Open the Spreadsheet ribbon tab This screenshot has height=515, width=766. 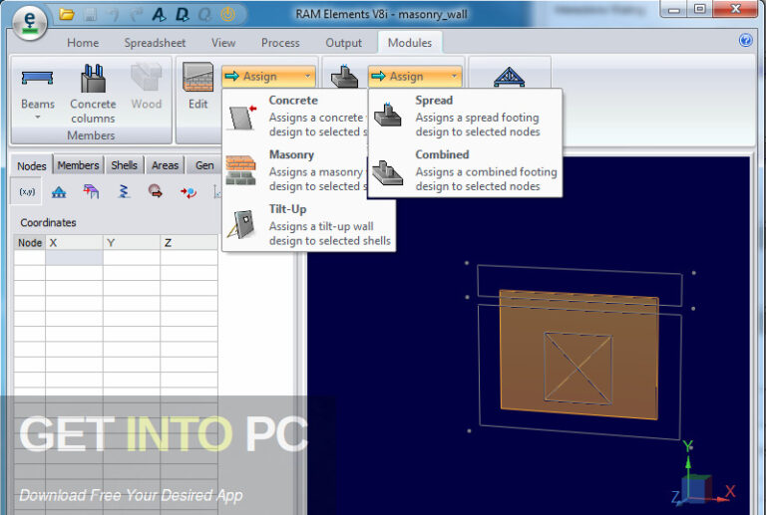coord(155,43)
